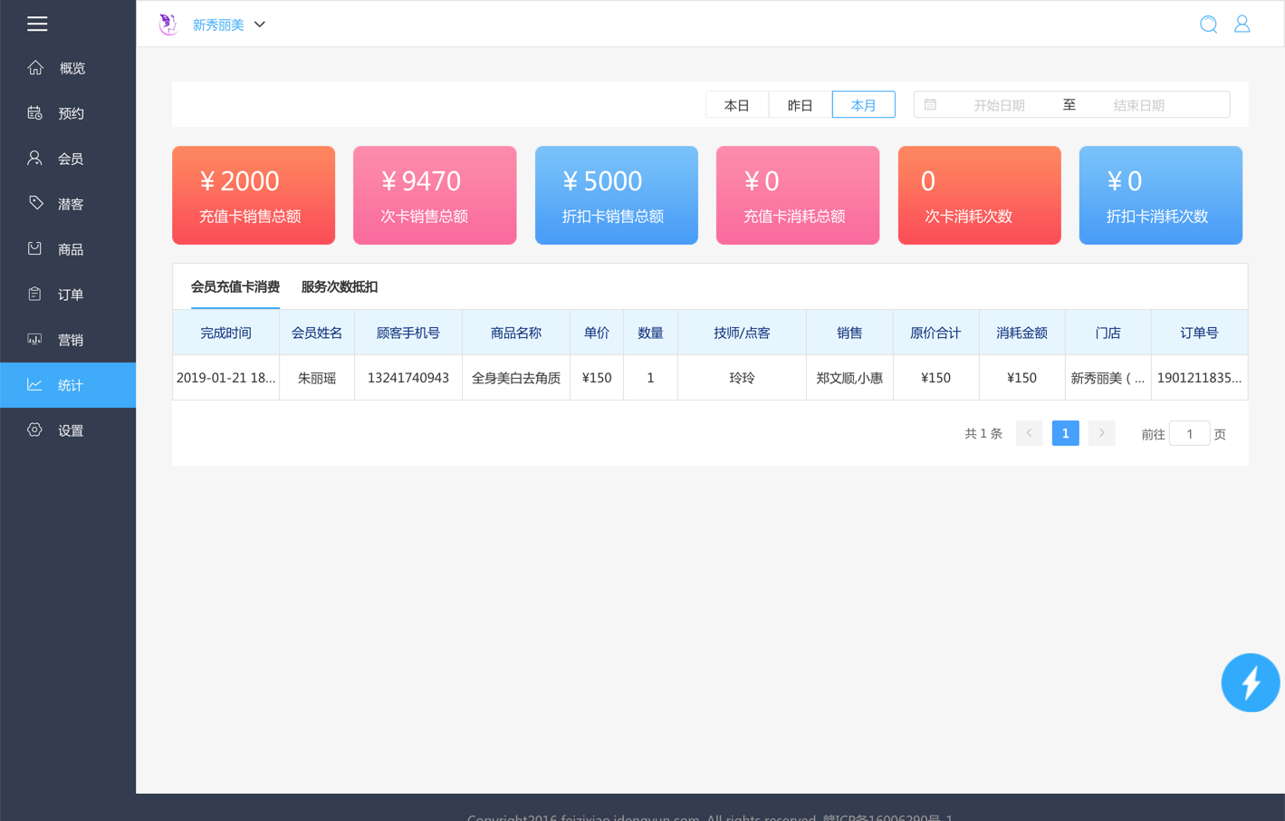The image size is (1285, 821).
Task: Click the 消耗金额 column header
Action: coord(1022,333)
